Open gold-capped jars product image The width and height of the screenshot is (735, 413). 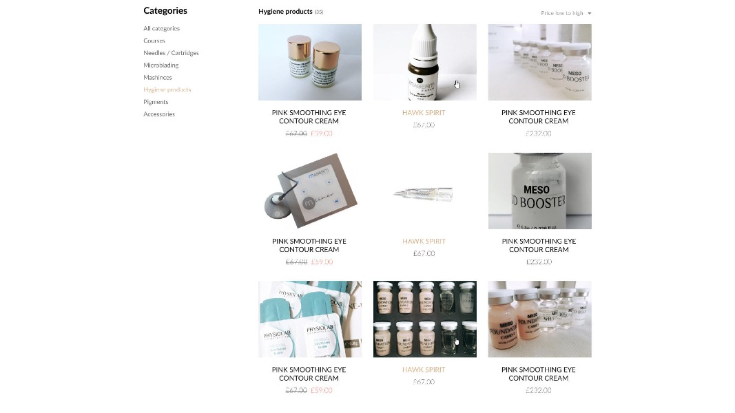pos(310,62)
